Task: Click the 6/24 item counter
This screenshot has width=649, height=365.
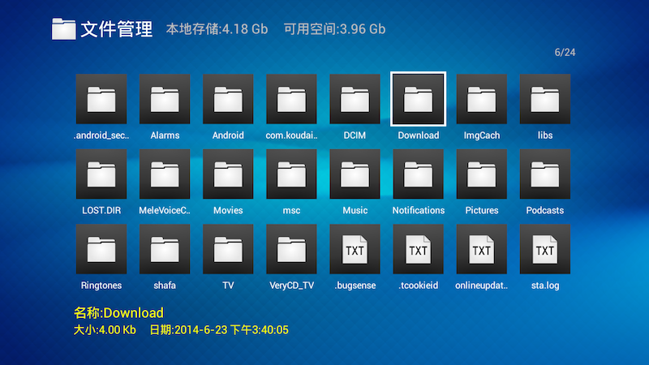Action: [x=565, y=53]
